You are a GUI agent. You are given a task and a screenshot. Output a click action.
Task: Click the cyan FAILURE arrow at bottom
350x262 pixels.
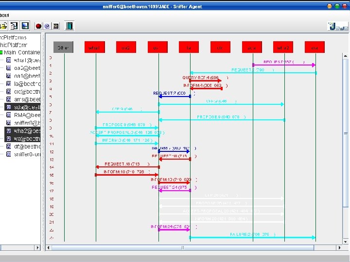click(x=252, y=237)
